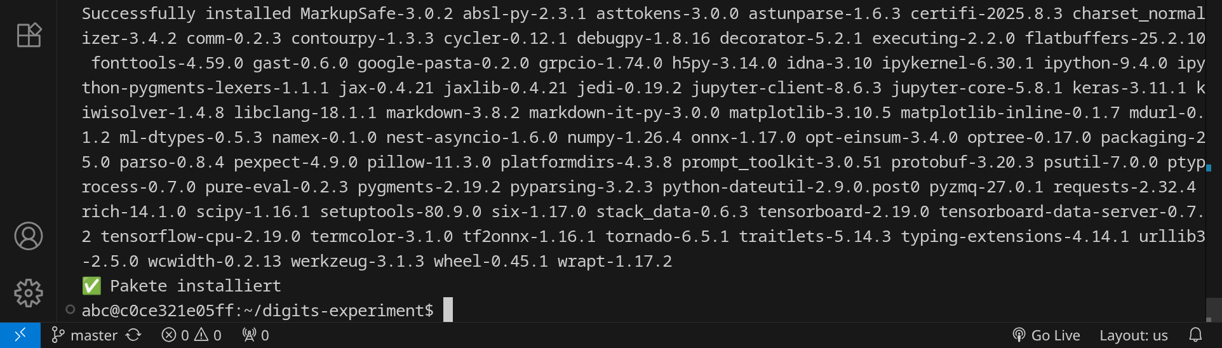
Task: Click the warnings triangle count
Action: coord(208,335)
